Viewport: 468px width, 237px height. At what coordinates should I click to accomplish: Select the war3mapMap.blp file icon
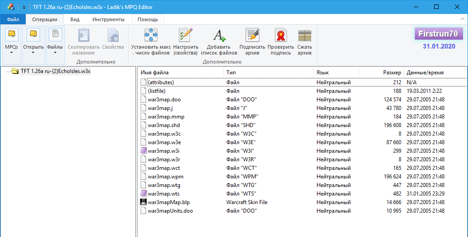pos(143,202)
